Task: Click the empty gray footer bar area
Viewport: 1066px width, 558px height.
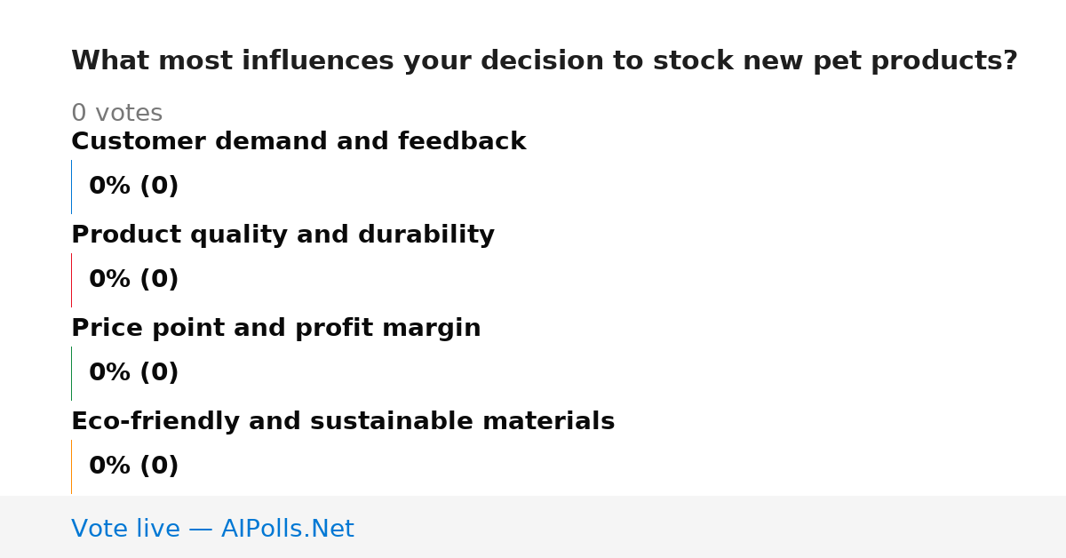Action: pos(711,527)
